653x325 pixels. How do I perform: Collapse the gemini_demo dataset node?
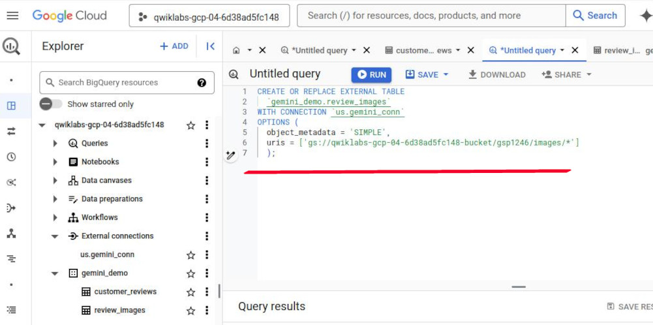[55, 273]
